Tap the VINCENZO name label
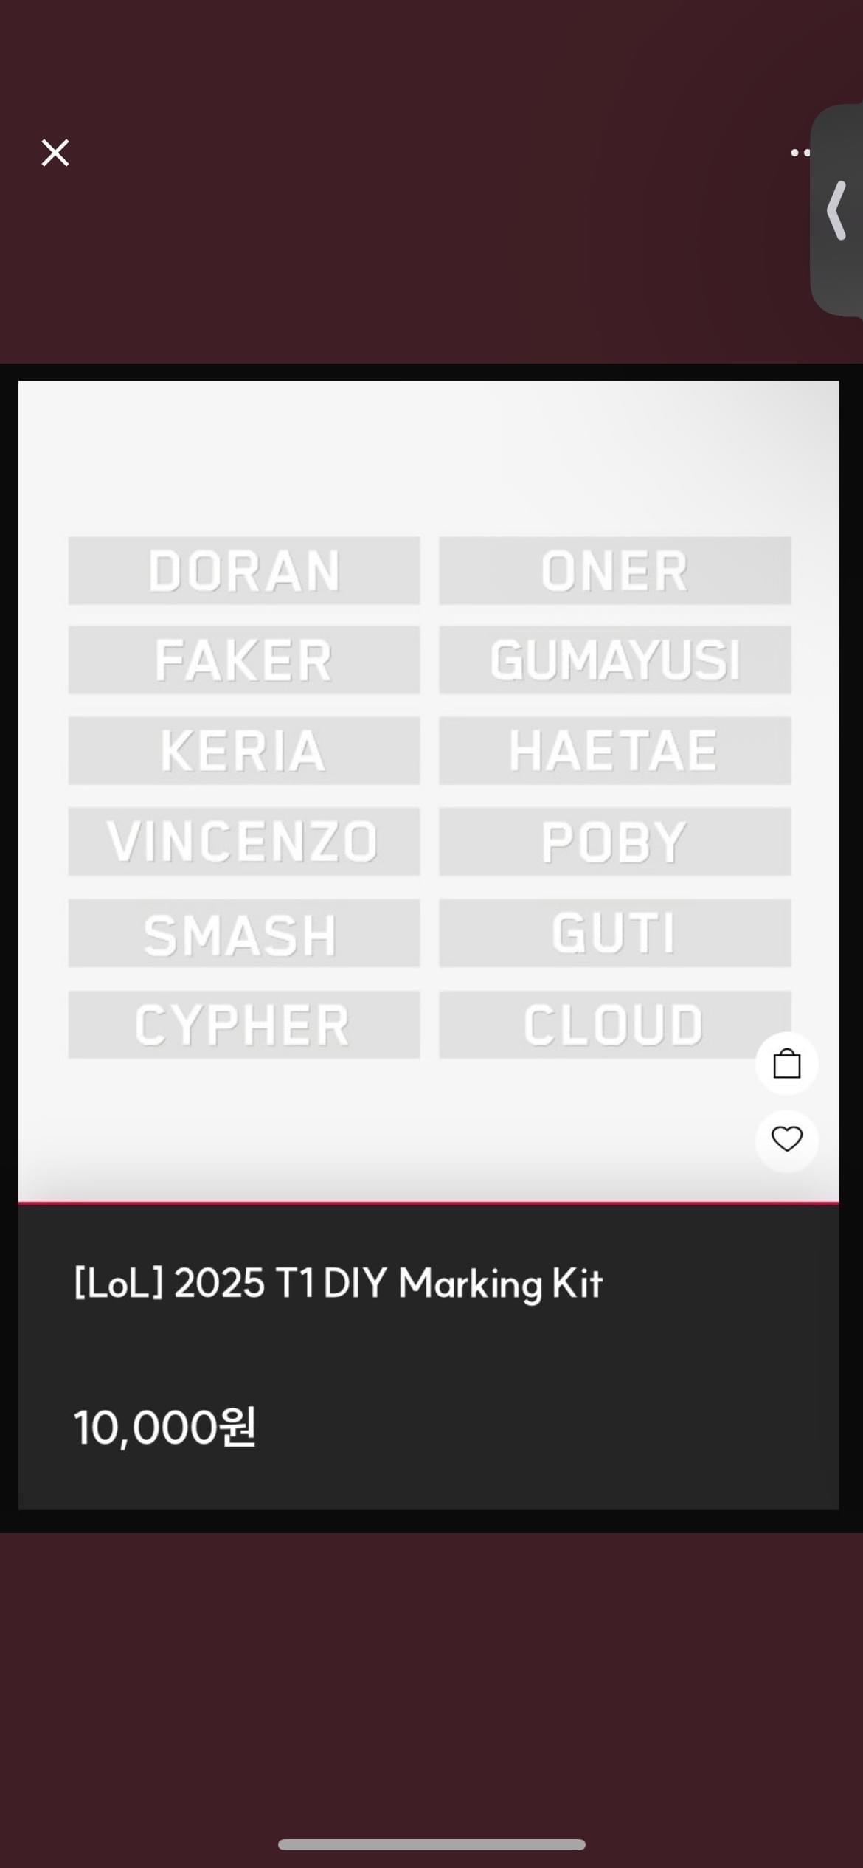 coord(244,842)
